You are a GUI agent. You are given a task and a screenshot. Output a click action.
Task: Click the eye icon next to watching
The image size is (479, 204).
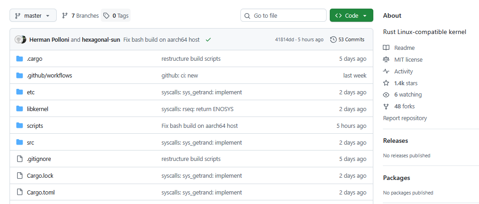click(x=386, y=95)
